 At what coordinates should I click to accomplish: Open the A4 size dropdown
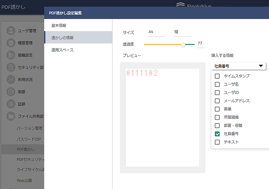tap(156, 32)
